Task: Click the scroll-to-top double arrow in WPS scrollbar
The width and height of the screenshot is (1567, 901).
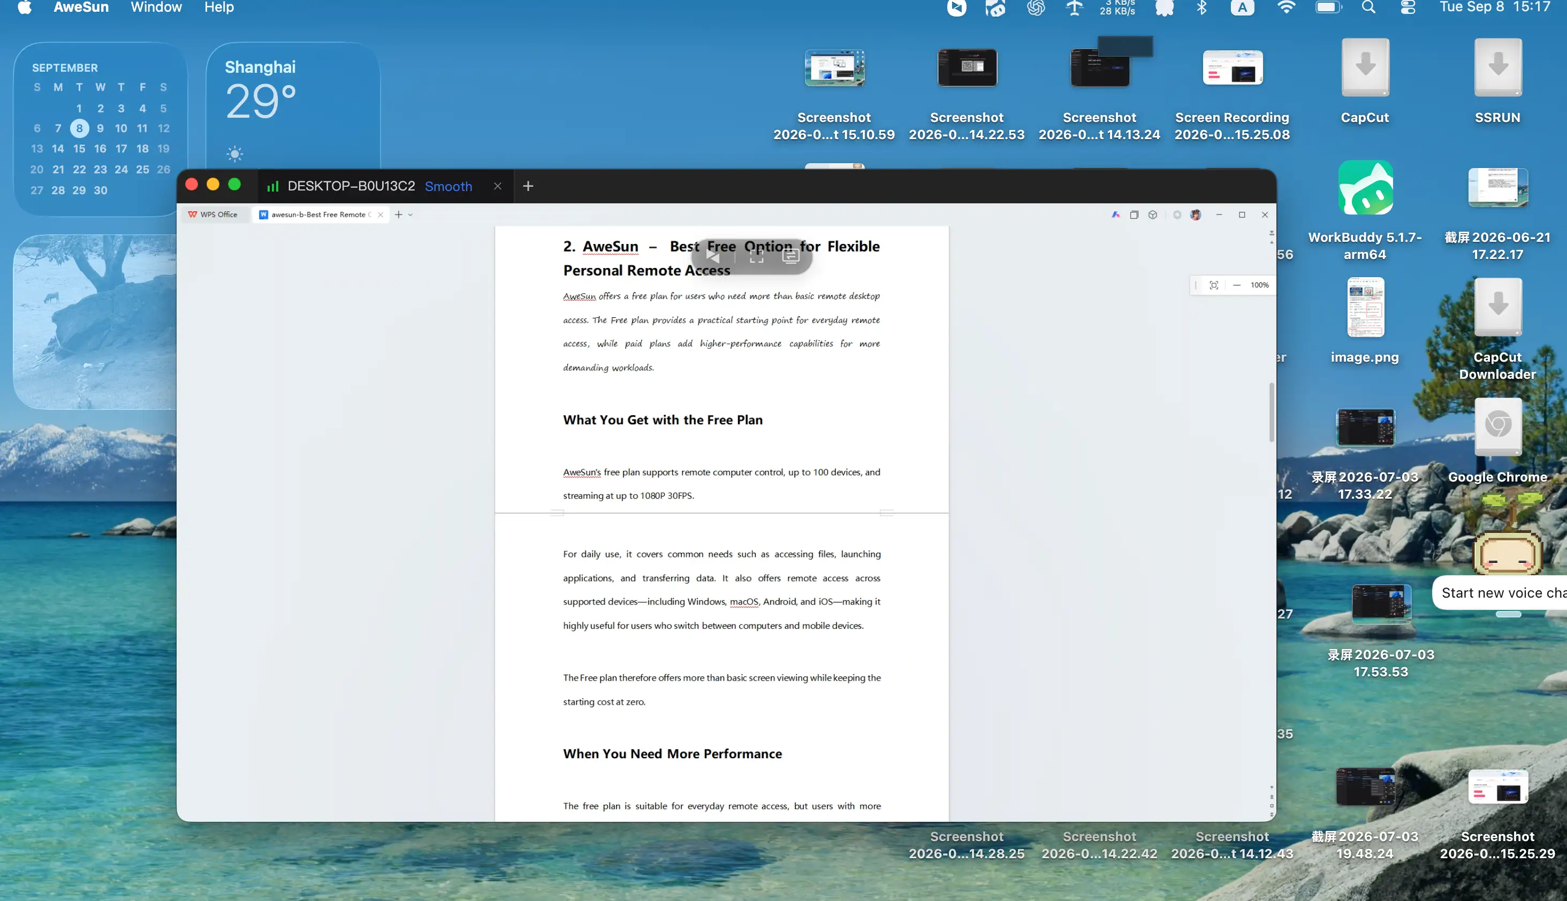Action: pos(1271,234)
